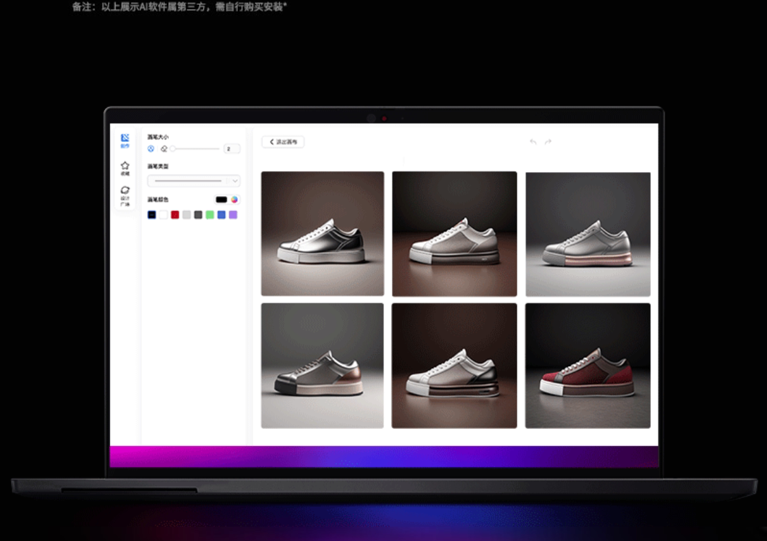Open the rainbow color wheel picker
The image size is (767, 541).
234,199
